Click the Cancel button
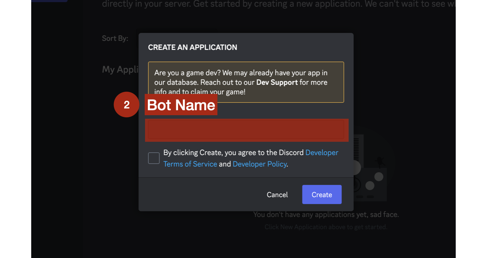This screenshot has height=258, width=488. click(277, 194)
